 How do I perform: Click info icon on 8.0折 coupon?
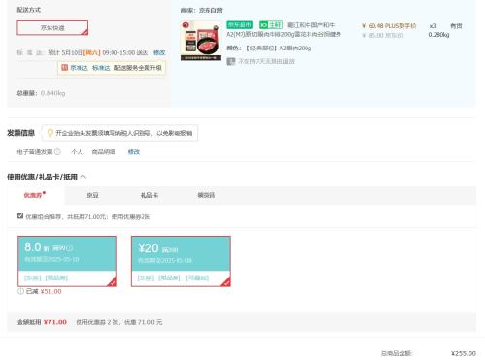click(x=70, y=248)
